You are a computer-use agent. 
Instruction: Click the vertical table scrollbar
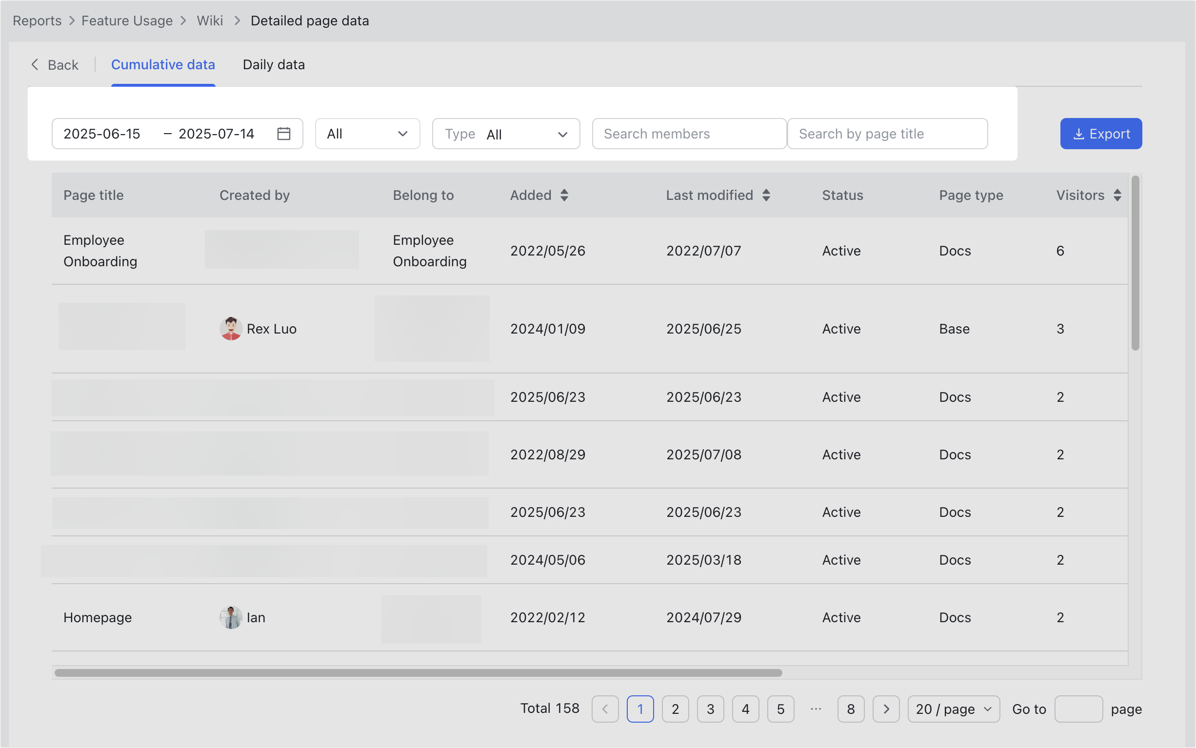(x=1135, y=263)
